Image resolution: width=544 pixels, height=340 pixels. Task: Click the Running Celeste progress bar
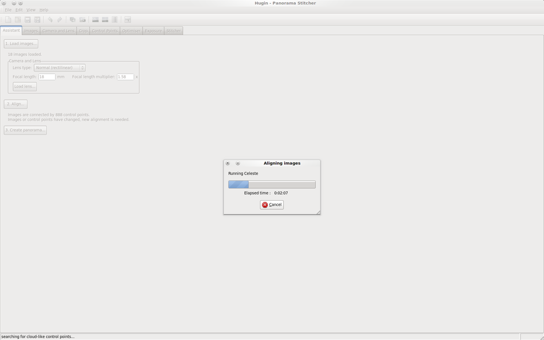coord(271,184)
